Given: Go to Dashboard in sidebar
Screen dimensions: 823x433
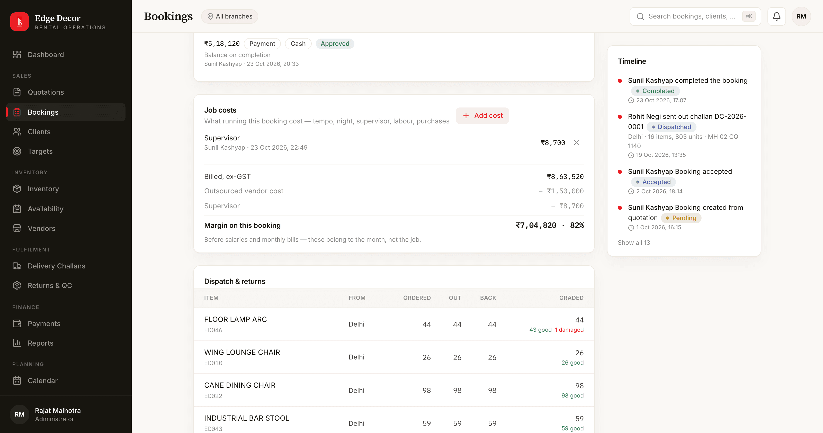Looking at the screenshot, I should [x=66, y=55].
